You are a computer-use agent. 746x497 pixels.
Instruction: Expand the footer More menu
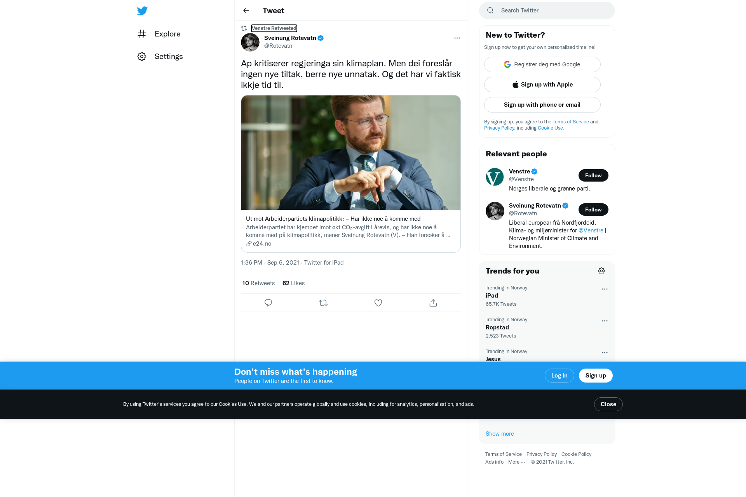click(x=516, y=462)
